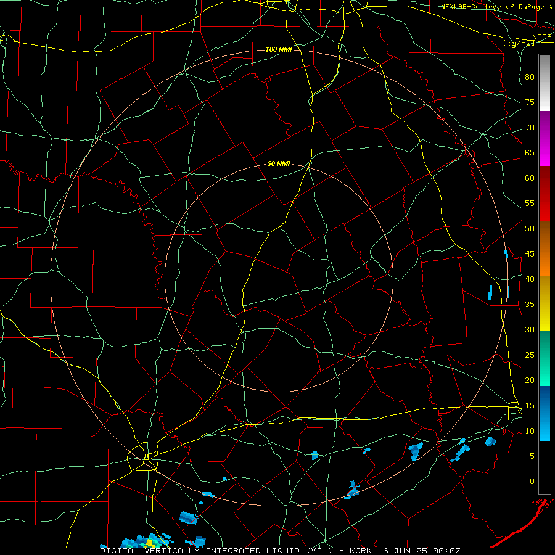Click the 5 value on the color scale
Viewport: 555px width, 555px height.
pos(532,456)
